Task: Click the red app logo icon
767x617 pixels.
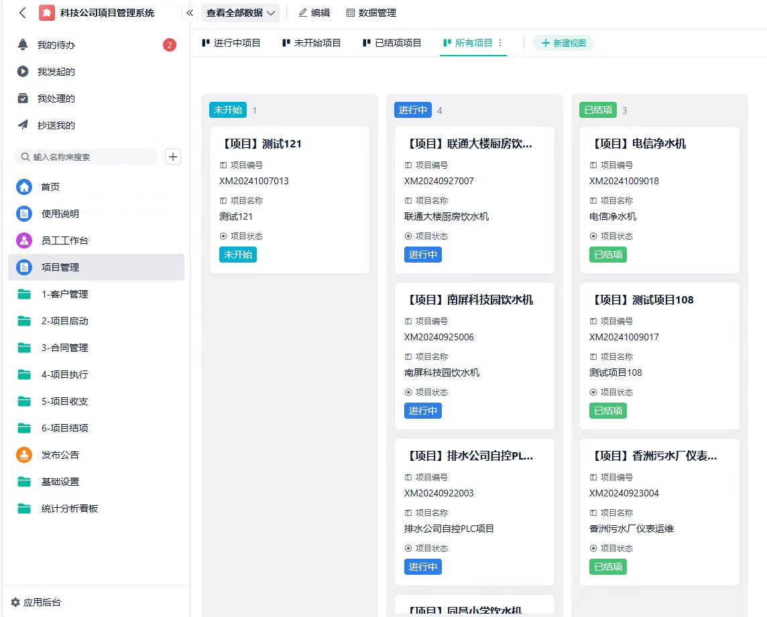Action: [x=46, y=13]
